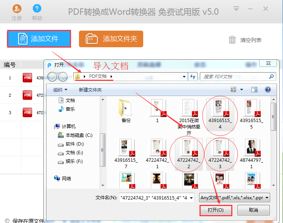Screen dimensions: 283x223
Task: Open the main window dropdown menu icon
Action: tap(236, 8)
